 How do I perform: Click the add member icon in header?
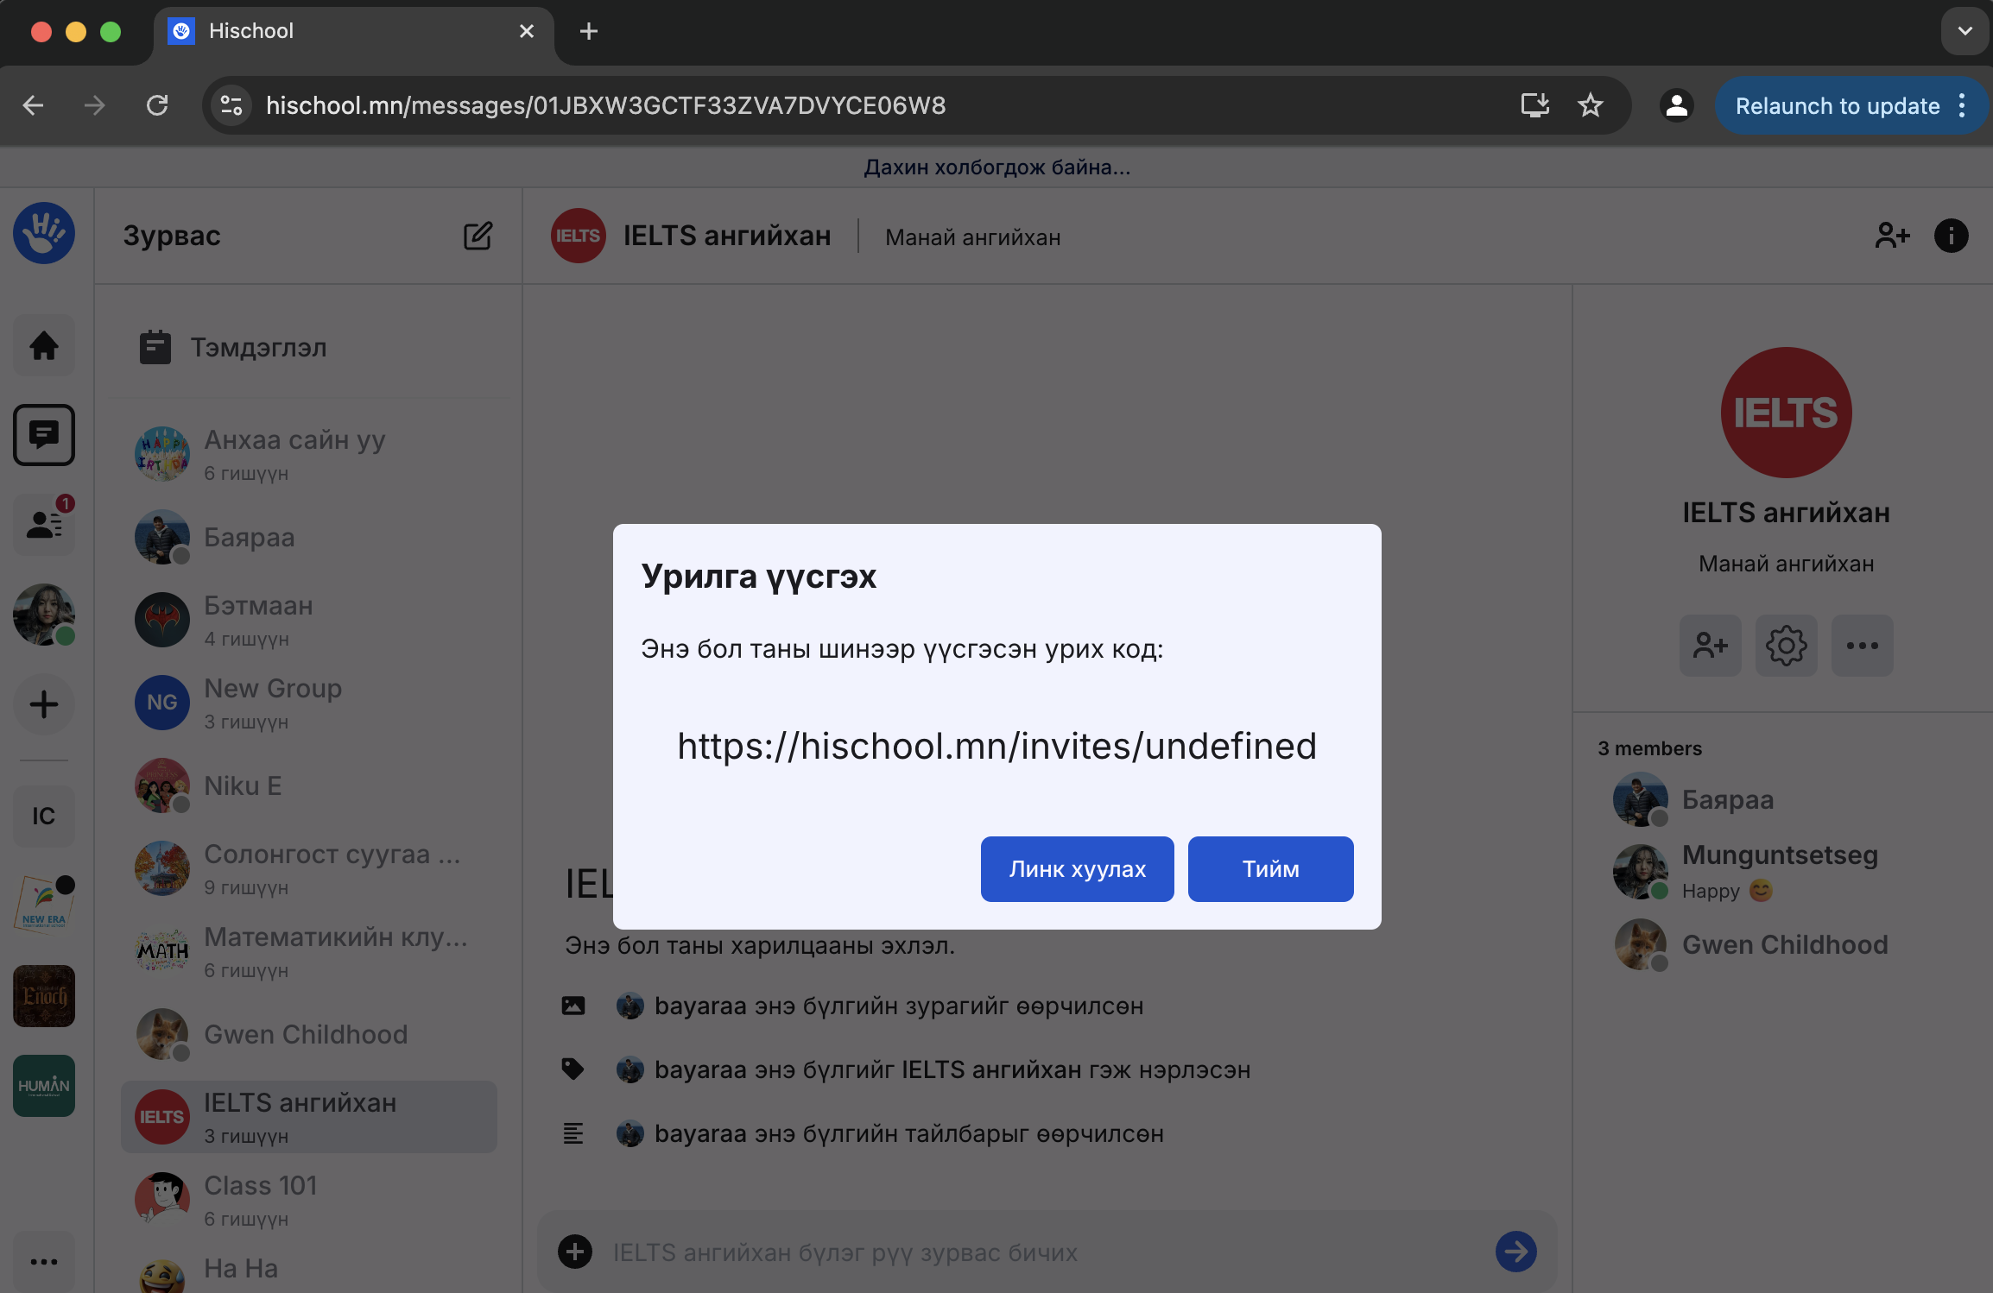point(1891,236)
